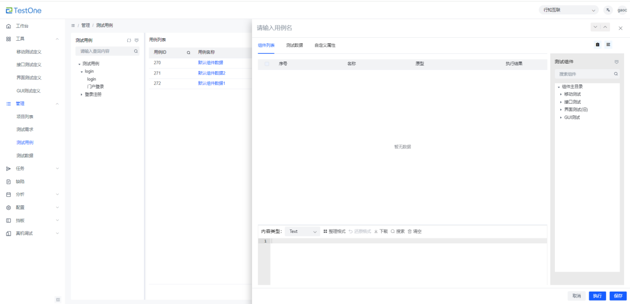Expand the 配置 sidebar section

[57, 208]
